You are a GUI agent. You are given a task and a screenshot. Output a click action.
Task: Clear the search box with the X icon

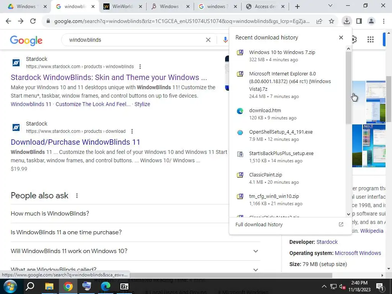pos(208,40)
